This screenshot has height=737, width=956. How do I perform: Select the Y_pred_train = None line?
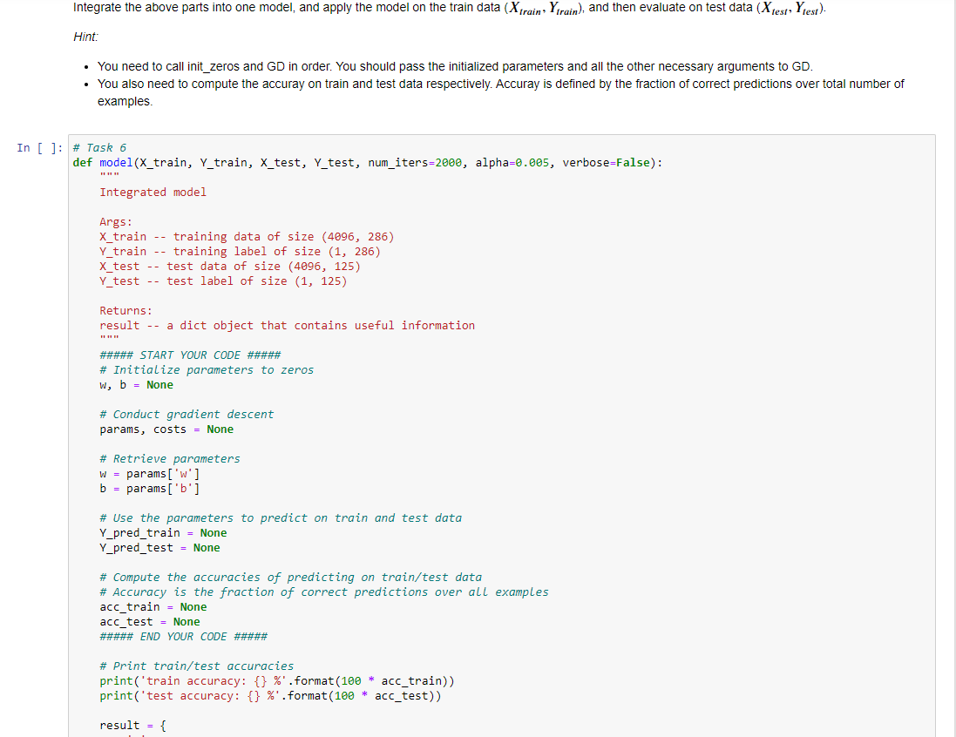tap(162, 532)
